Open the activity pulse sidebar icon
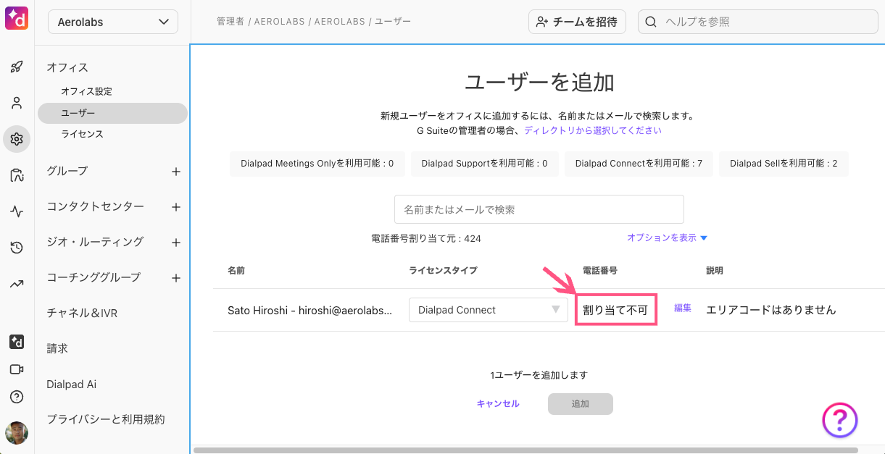This screenshot has height=454, width=885. [17, 211]
